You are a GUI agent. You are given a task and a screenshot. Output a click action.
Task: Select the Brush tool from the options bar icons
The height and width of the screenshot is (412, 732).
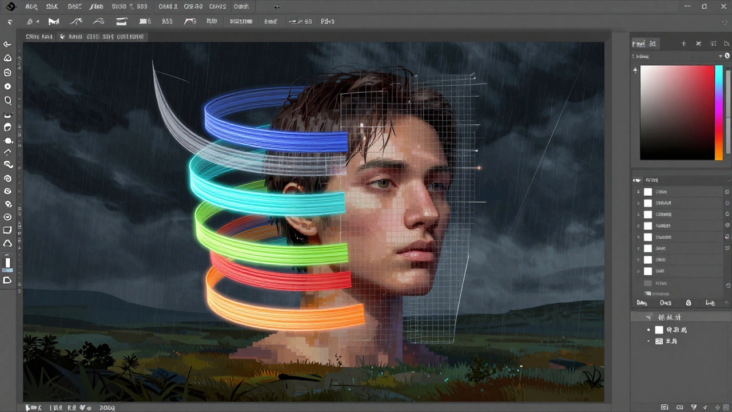click(53, 21)
